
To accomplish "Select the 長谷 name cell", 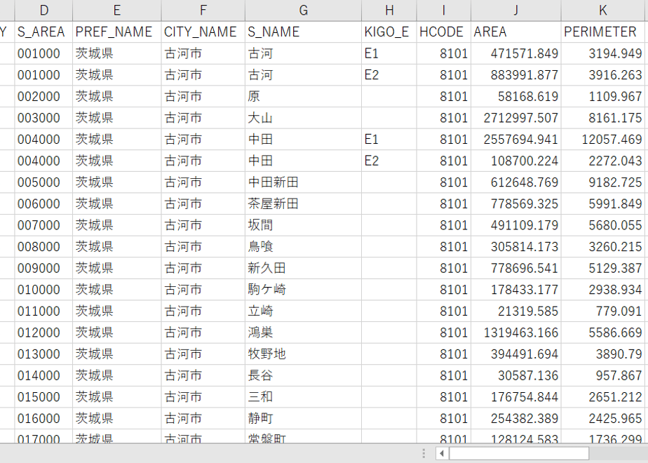I will tap(304, 376).
